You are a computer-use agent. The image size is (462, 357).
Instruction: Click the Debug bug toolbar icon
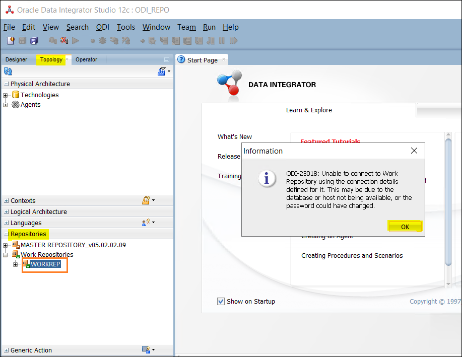click(x=103, y=41)
